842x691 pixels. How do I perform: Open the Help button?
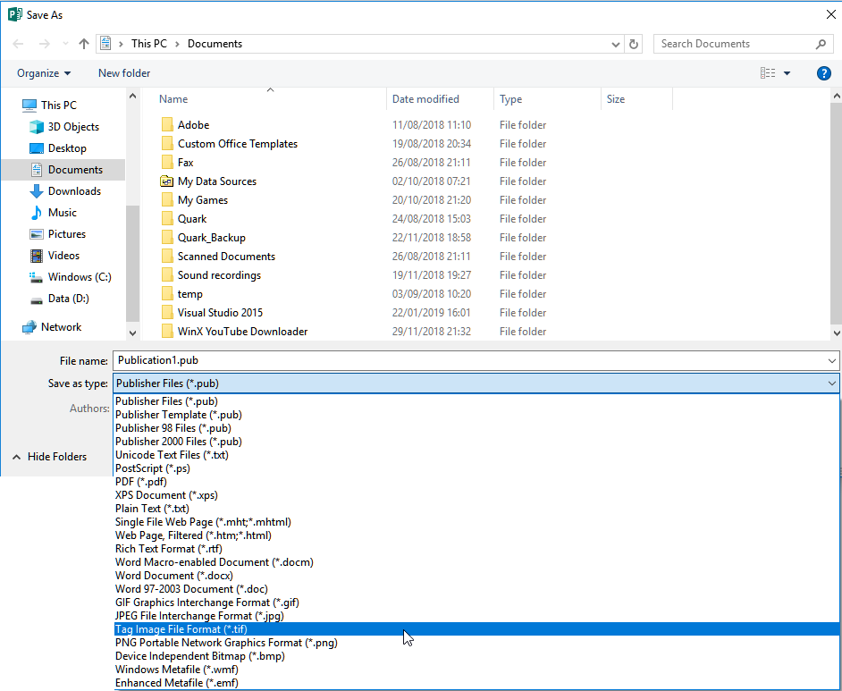coord(824,73)
